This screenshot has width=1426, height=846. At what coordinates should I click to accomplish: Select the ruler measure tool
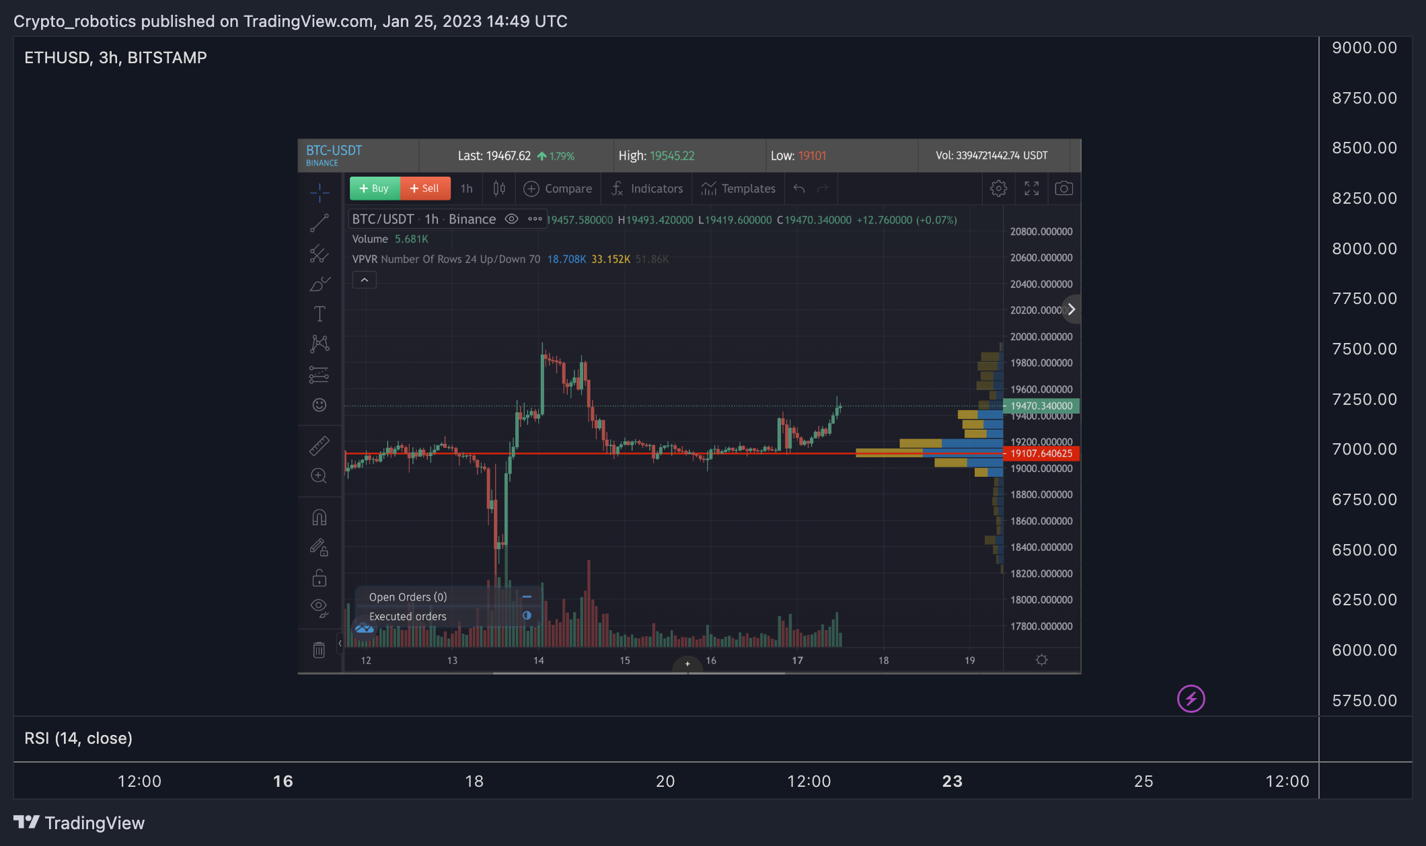(320, 445)
